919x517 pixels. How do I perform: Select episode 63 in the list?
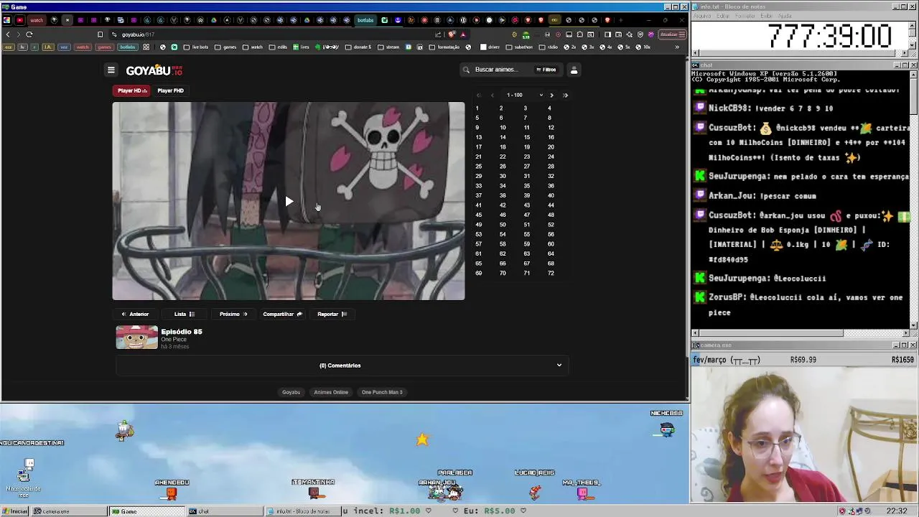526,253
